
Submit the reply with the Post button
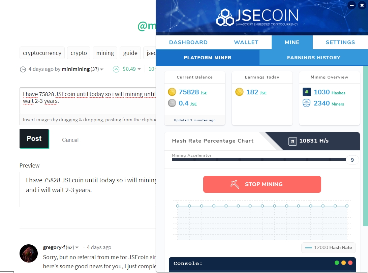click(x=34, y=139)
